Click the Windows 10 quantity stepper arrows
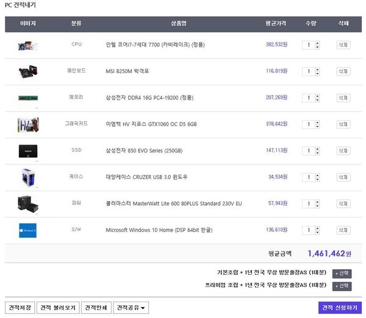 click(x=317, y=230)
